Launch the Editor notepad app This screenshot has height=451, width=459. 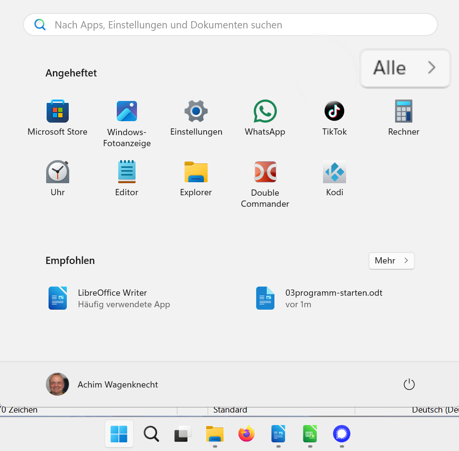tap(127, 178)
